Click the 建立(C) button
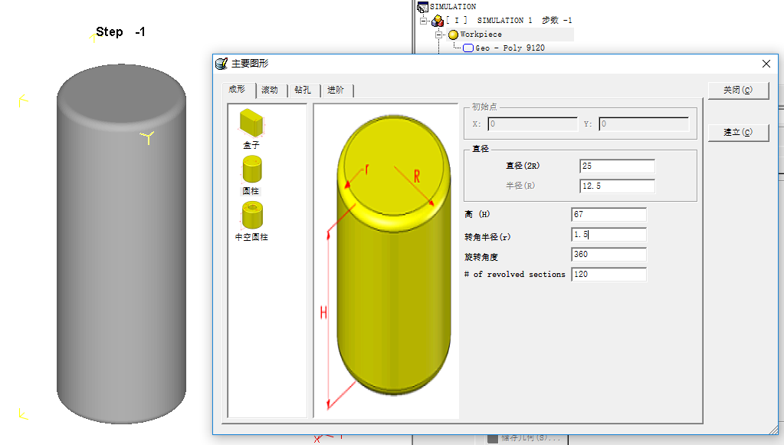Screen dimensions: 784x445 pos(738,132)
